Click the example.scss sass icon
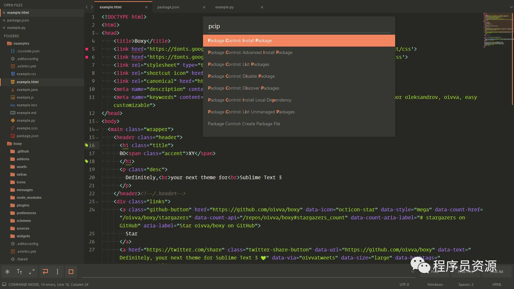This screenshot has height=289, width=514. (x=13, y=128)
